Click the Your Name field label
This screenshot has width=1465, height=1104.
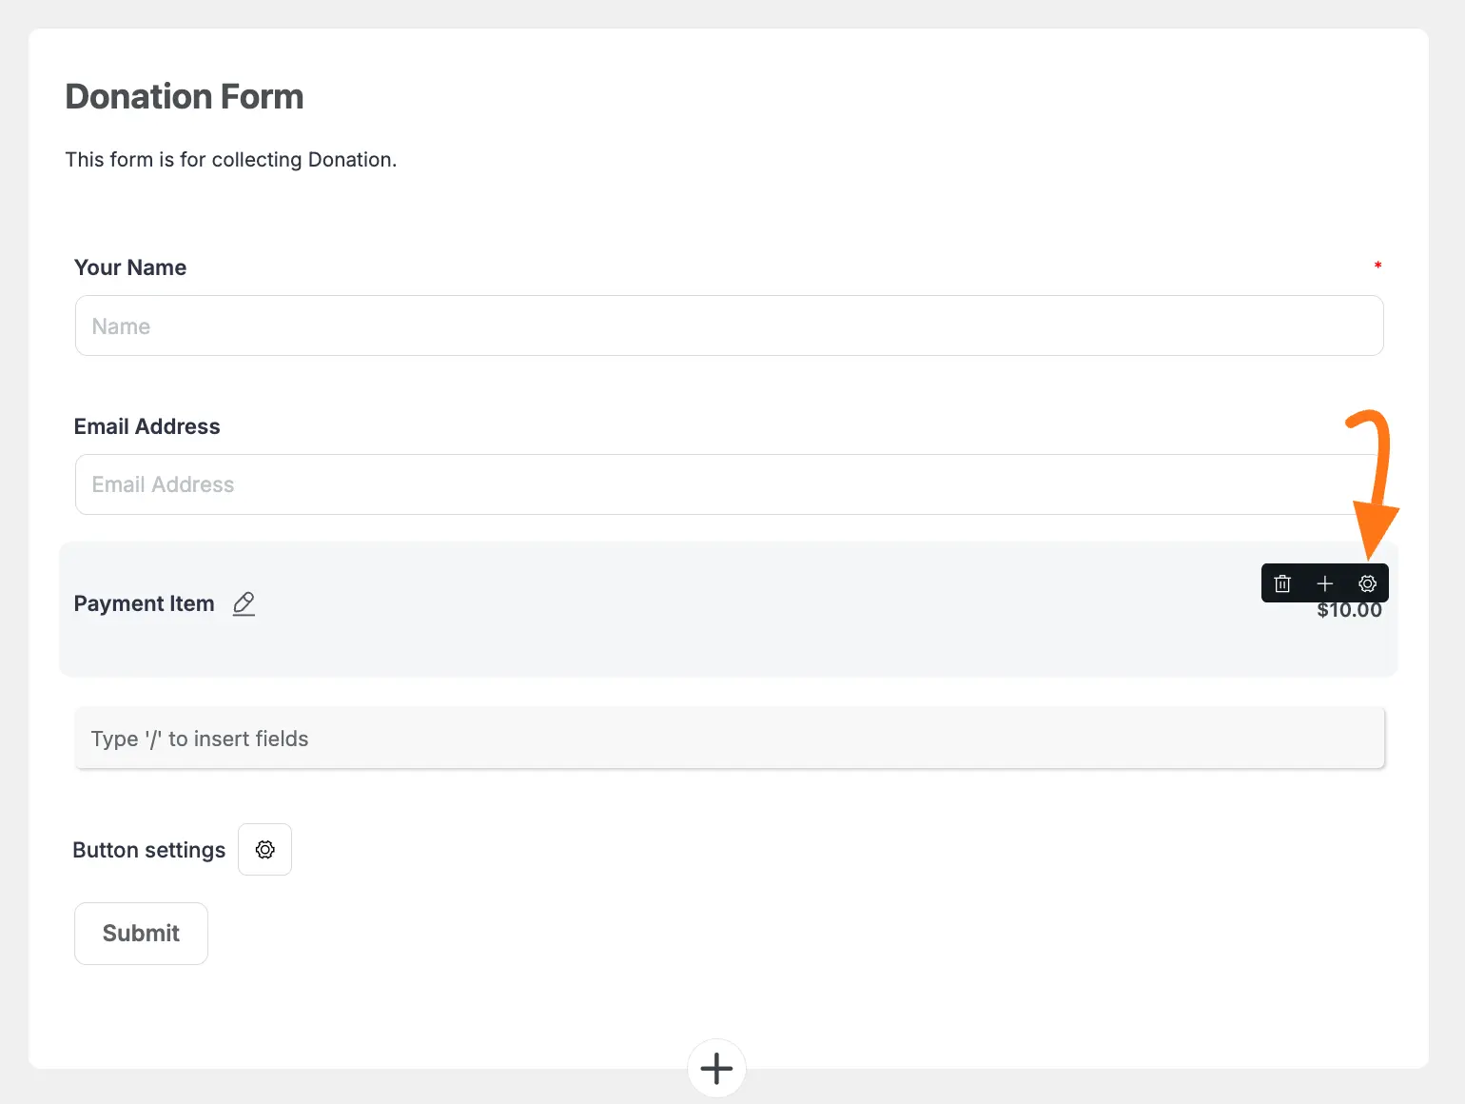click(130, 267)
